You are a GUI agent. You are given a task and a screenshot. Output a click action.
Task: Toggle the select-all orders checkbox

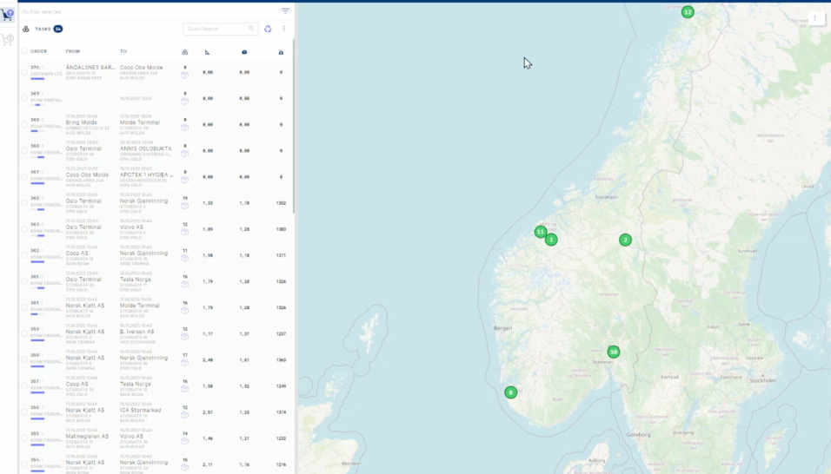pos(24,51)
